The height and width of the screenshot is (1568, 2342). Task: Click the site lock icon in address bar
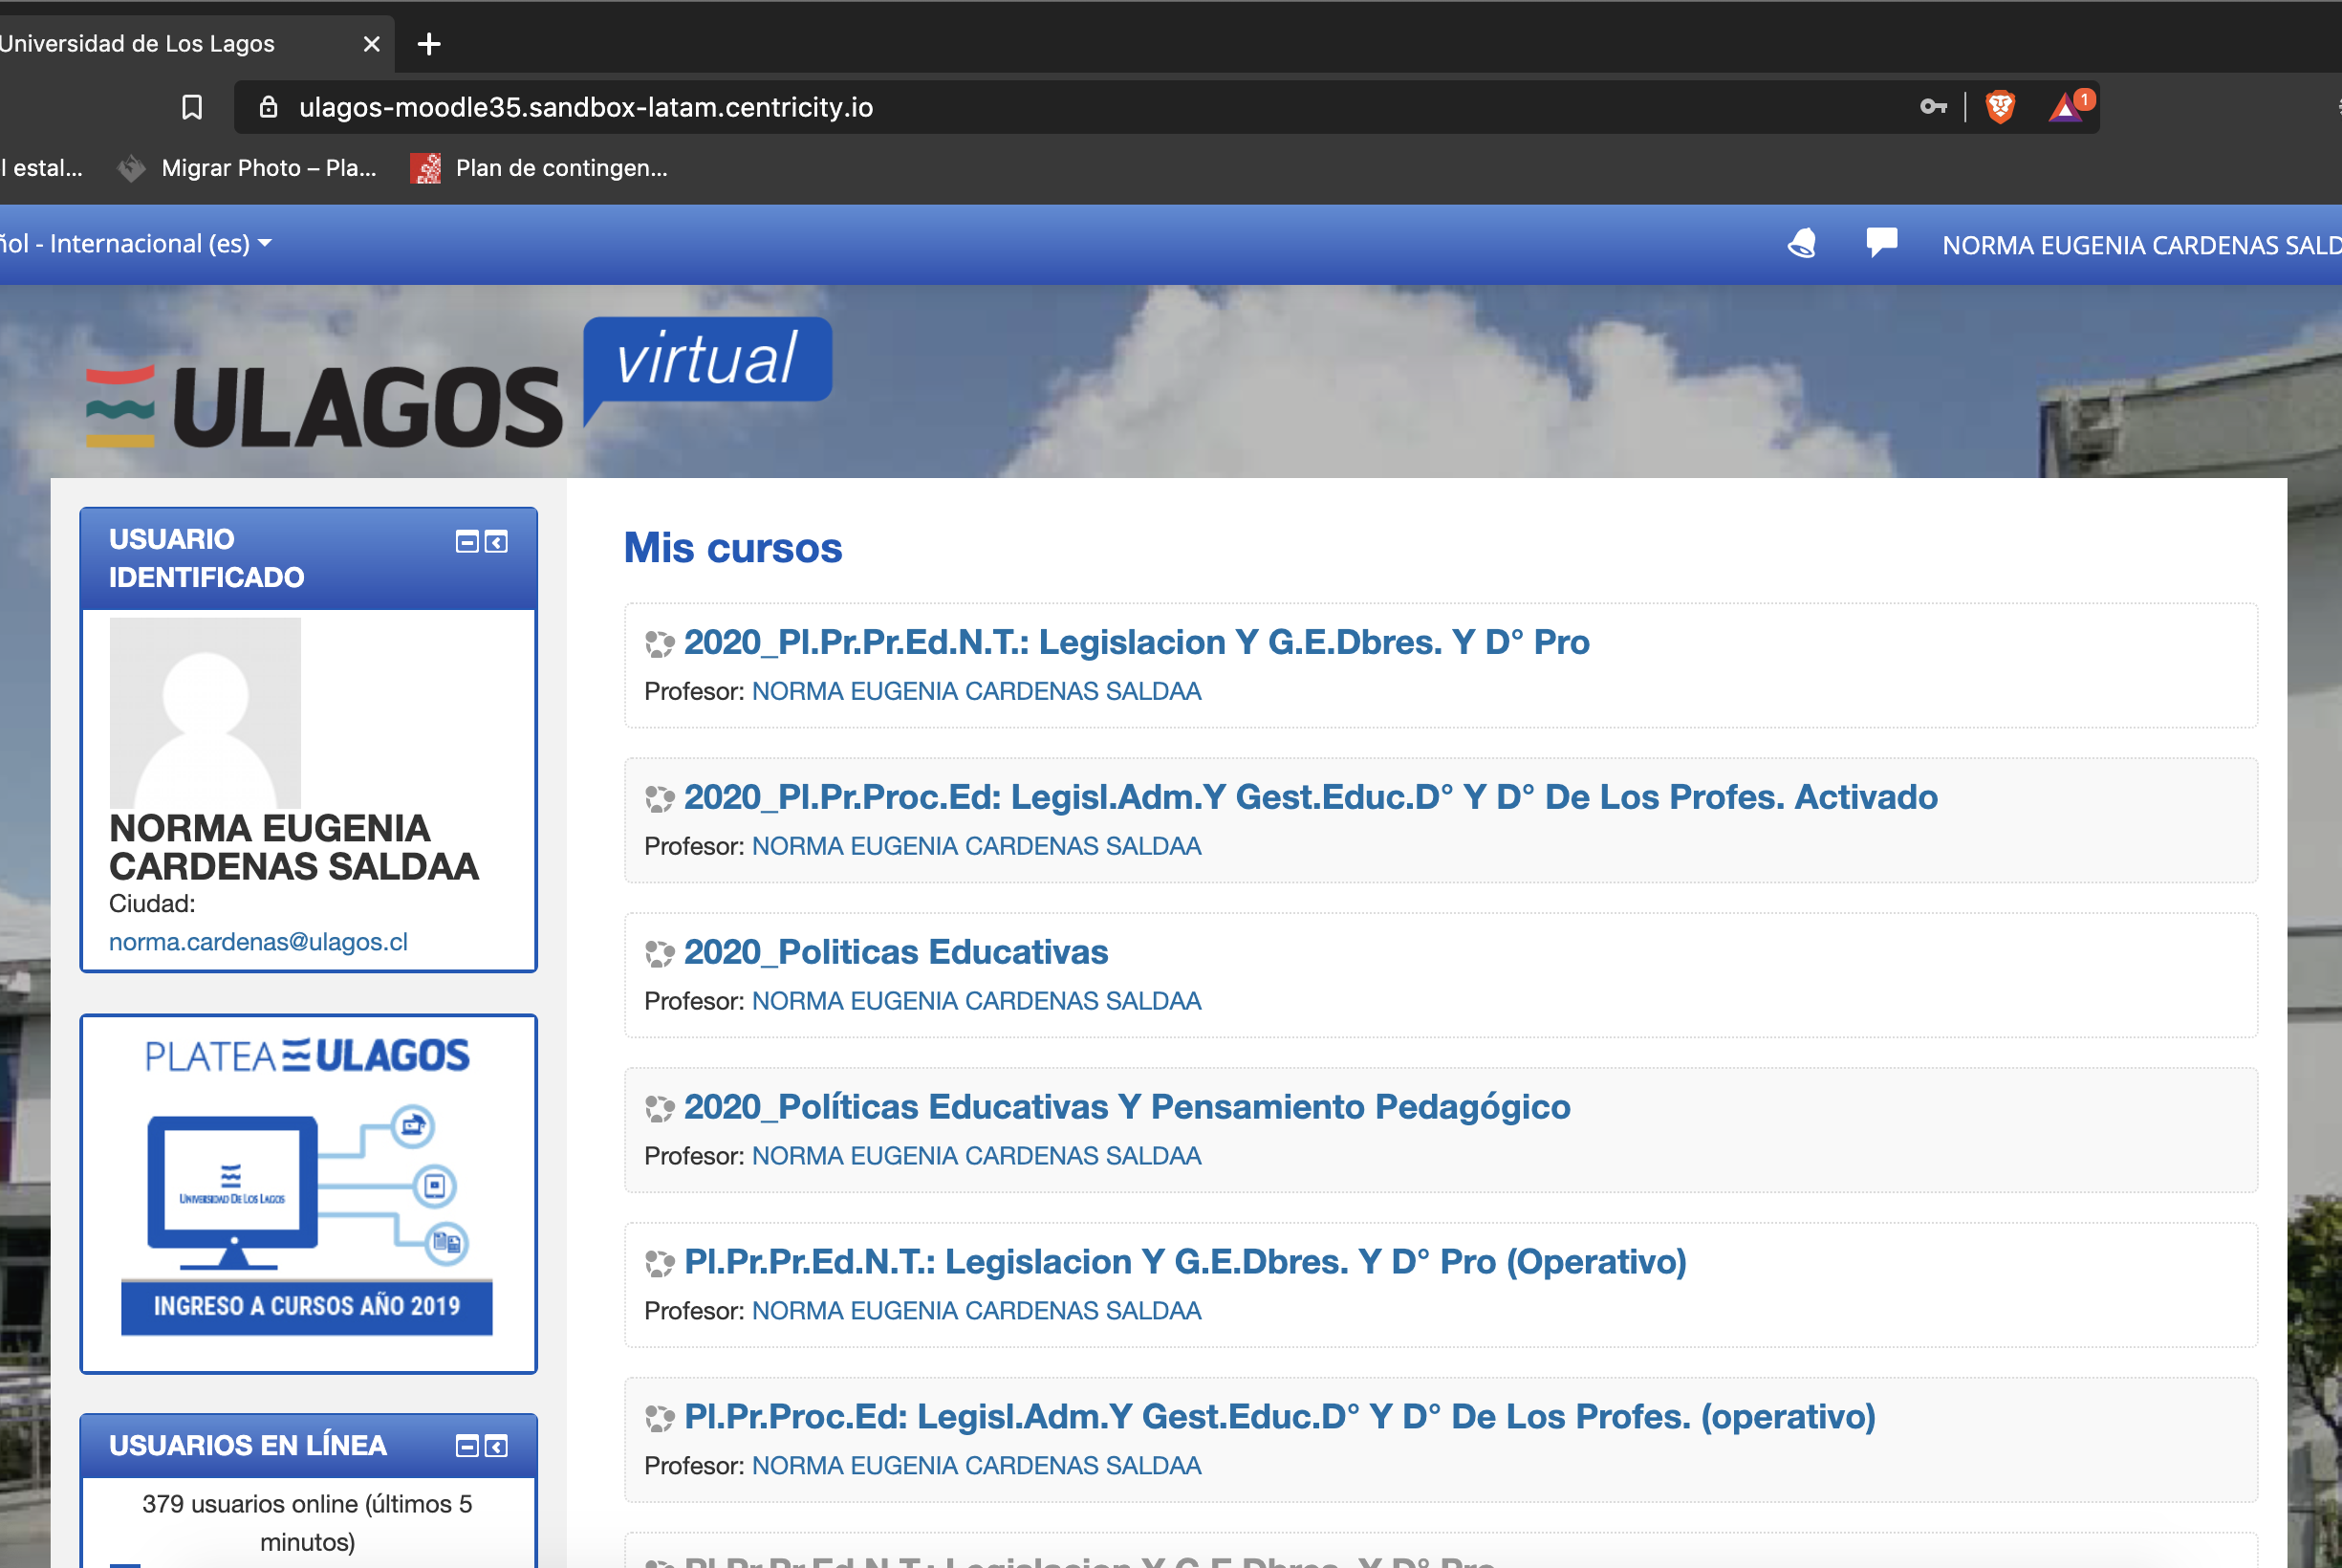click(x=268, y=107)
